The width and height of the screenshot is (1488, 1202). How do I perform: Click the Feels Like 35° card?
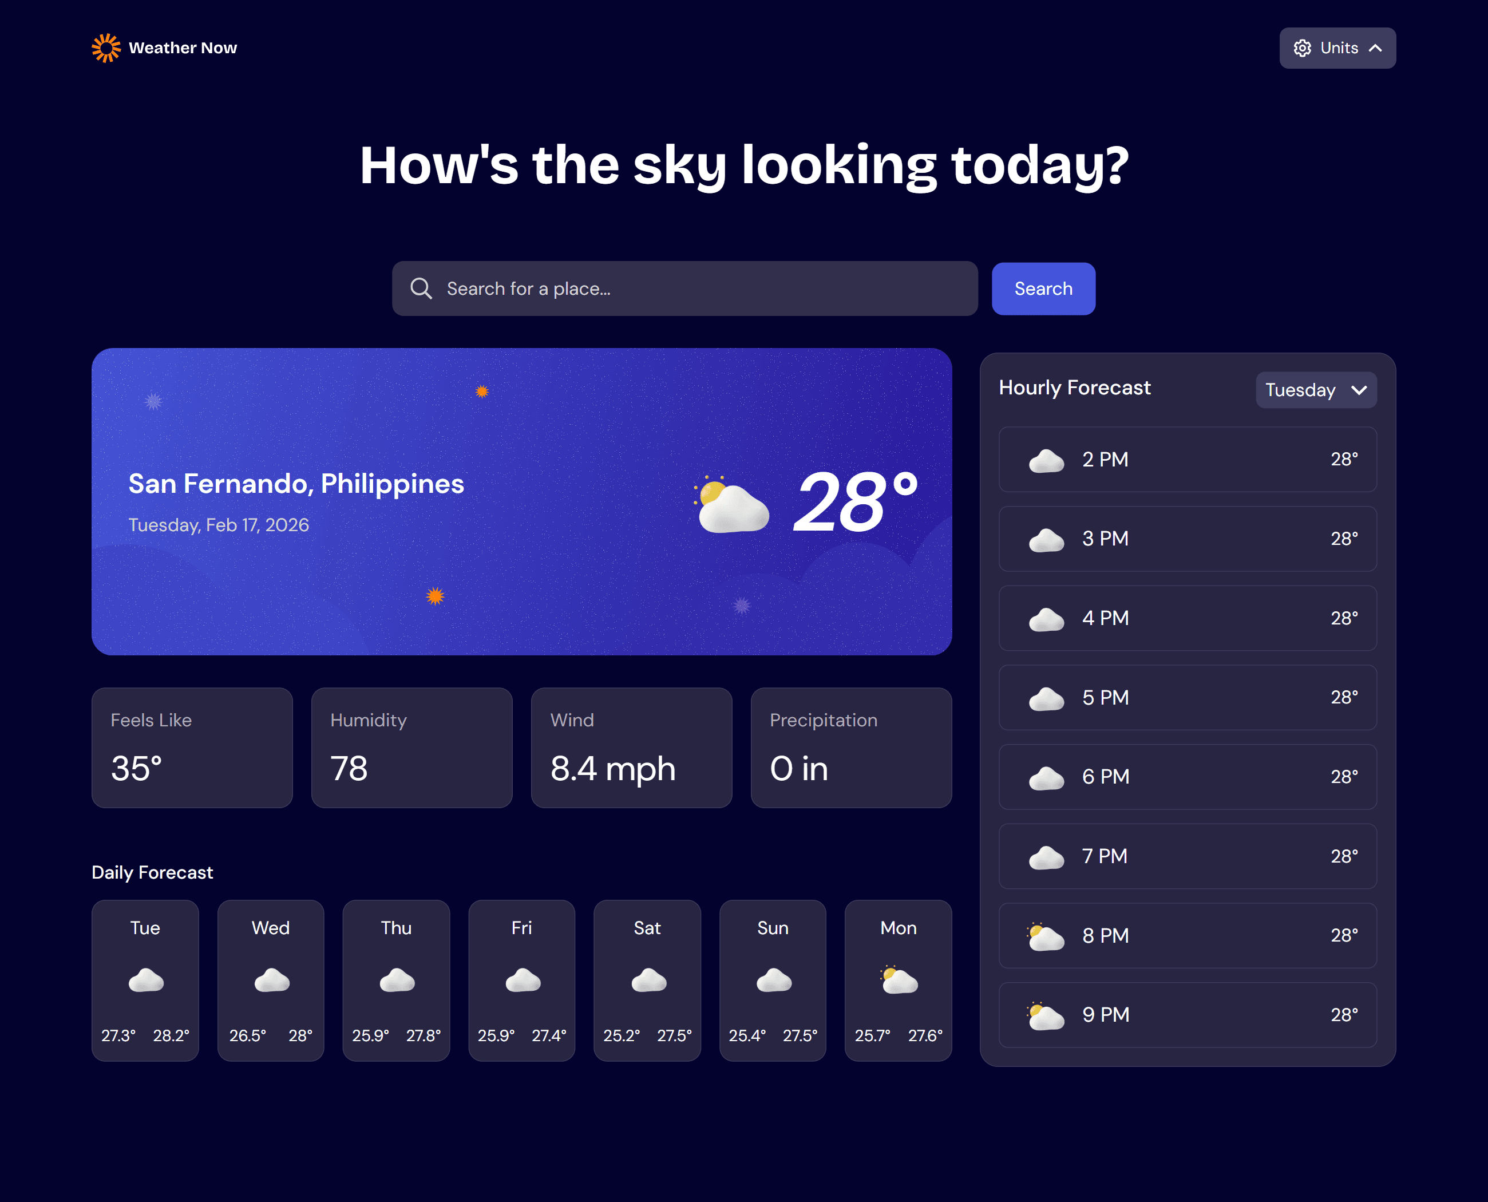tap(192, 748)
